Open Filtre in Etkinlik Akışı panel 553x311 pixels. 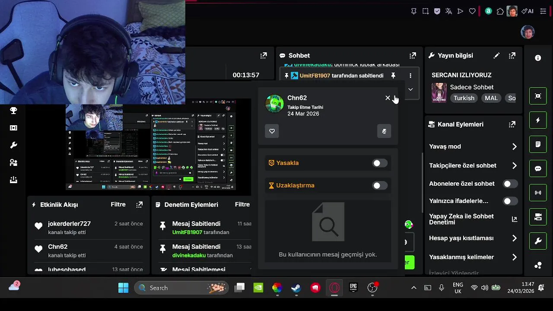pyautogui.click(x=118, y=205)
